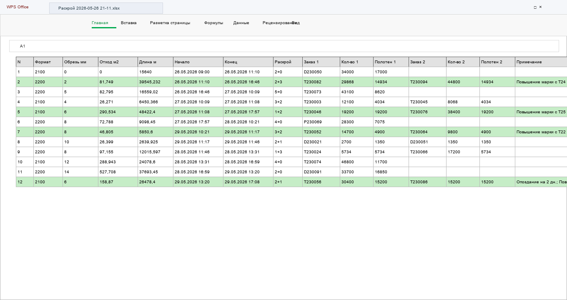Select the Примечание header cell
Screen dimensions: 567x300
[541, 62]
